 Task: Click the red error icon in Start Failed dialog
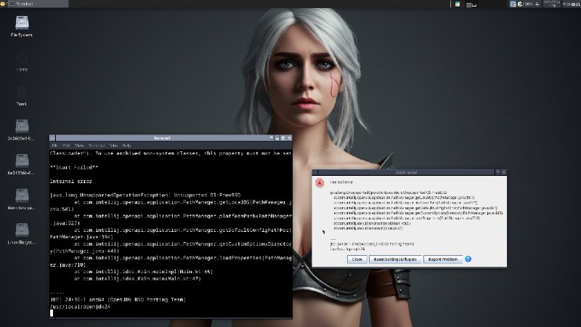pyautogui.click(x=320, y=183)
